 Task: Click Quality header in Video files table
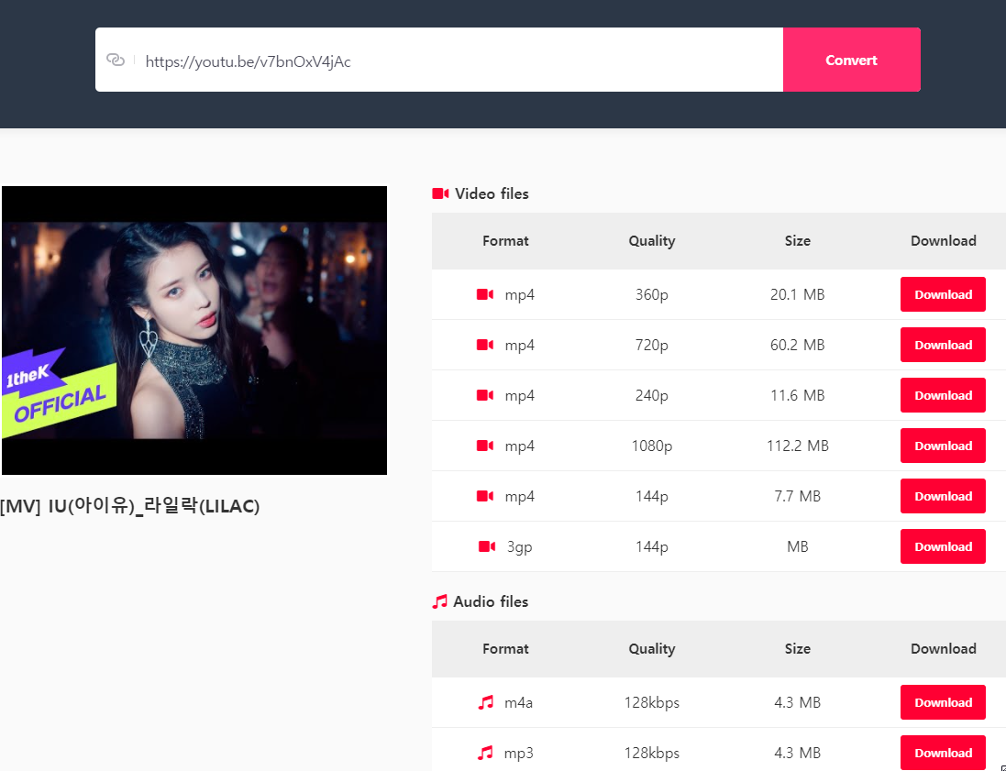652,241
